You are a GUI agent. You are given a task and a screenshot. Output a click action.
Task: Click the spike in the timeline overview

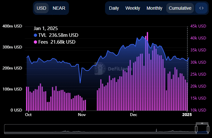[x=157, y=130]
